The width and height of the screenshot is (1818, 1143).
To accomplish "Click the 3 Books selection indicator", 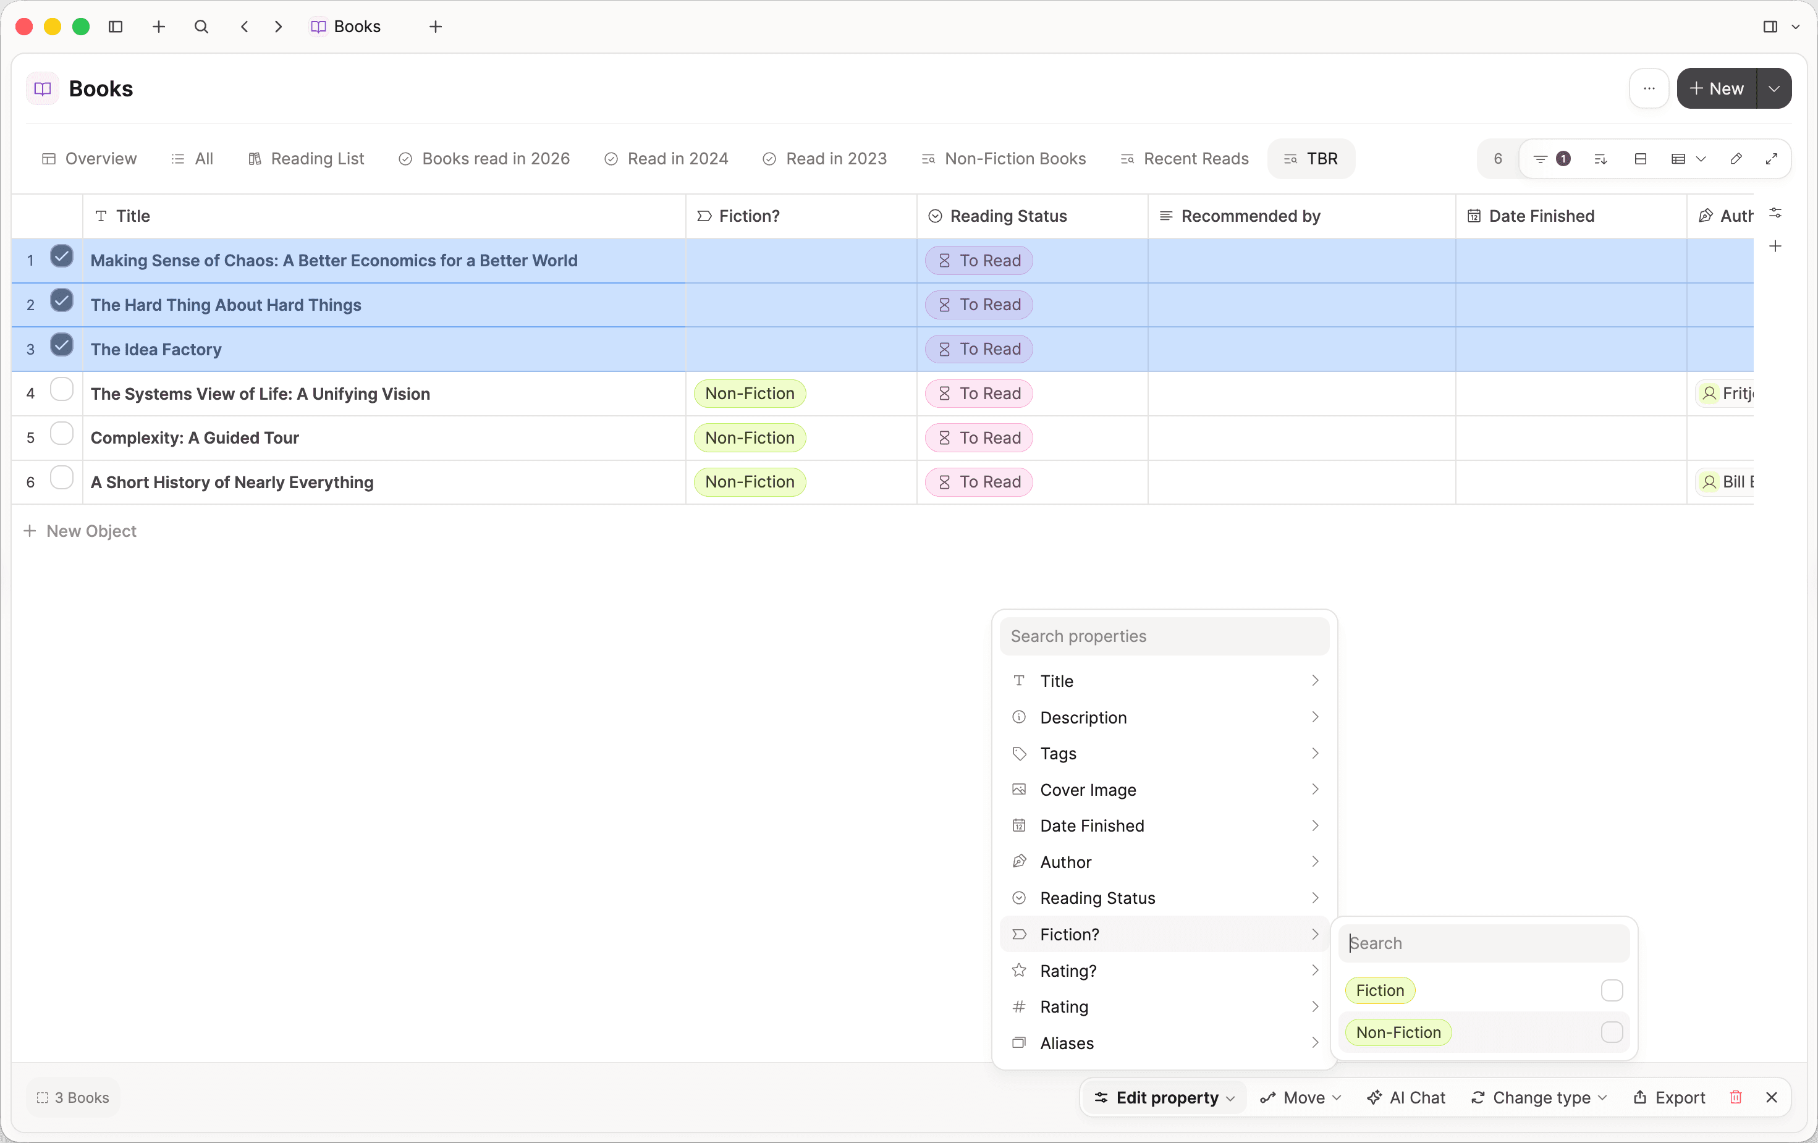I will click(72, 1097).
